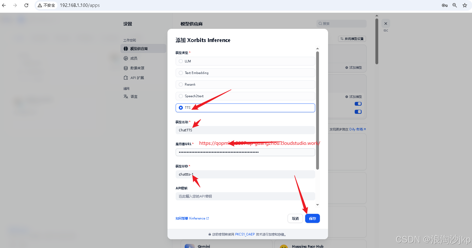Click the masked 服务器URL input field

[x=245, y=152]
